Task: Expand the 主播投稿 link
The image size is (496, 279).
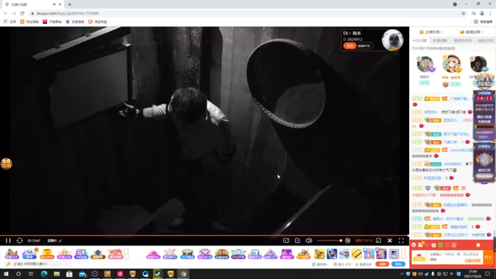Action: (x=431, y=32)
